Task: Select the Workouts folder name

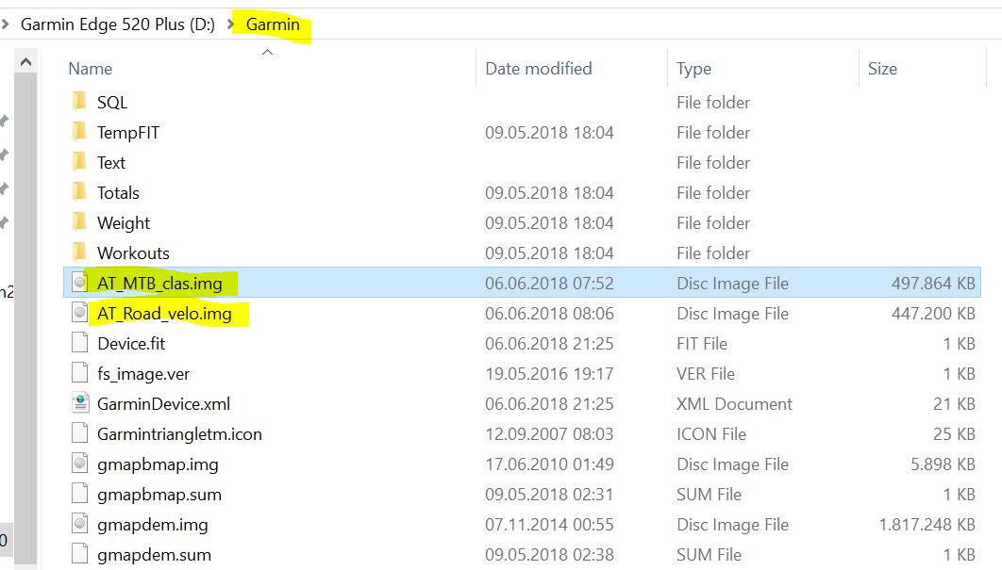Action: click(134, 252)
